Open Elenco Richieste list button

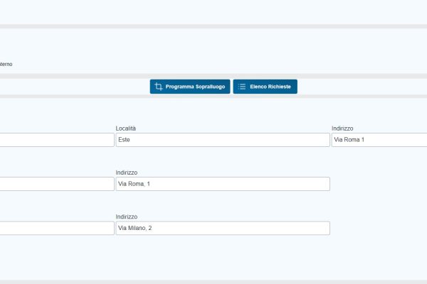pyautogui.click(x=265, y=87)
